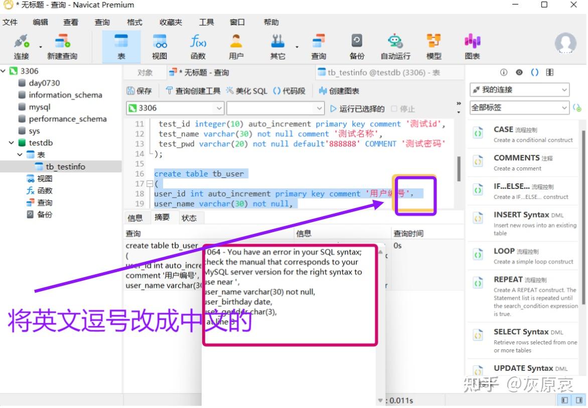Open the 3306 connection dropdown
588x408 pixels.
[175, 108]
